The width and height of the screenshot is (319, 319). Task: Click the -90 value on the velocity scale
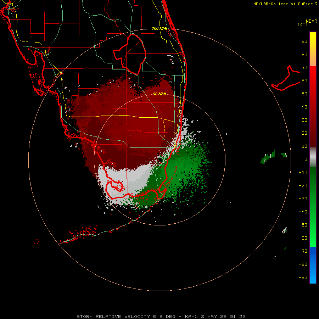point(303,278)
